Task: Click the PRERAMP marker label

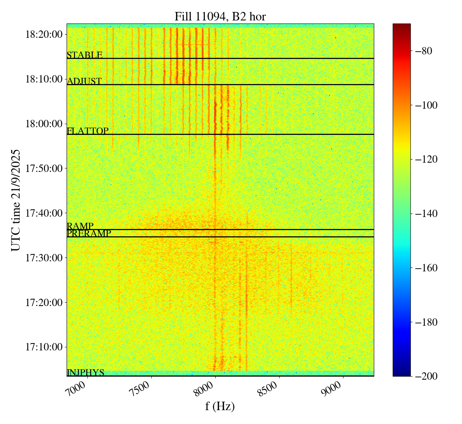Action: point(89,234)
